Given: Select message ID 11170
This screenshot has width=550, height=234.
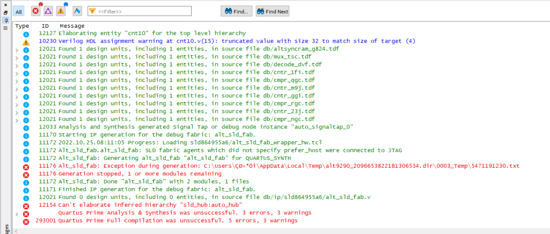Looking at the screenshot, I should 47,134.
